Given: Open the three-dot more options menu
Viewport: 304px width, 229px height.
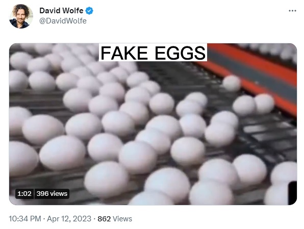Looking at the screenshot, I should (292, 11).
